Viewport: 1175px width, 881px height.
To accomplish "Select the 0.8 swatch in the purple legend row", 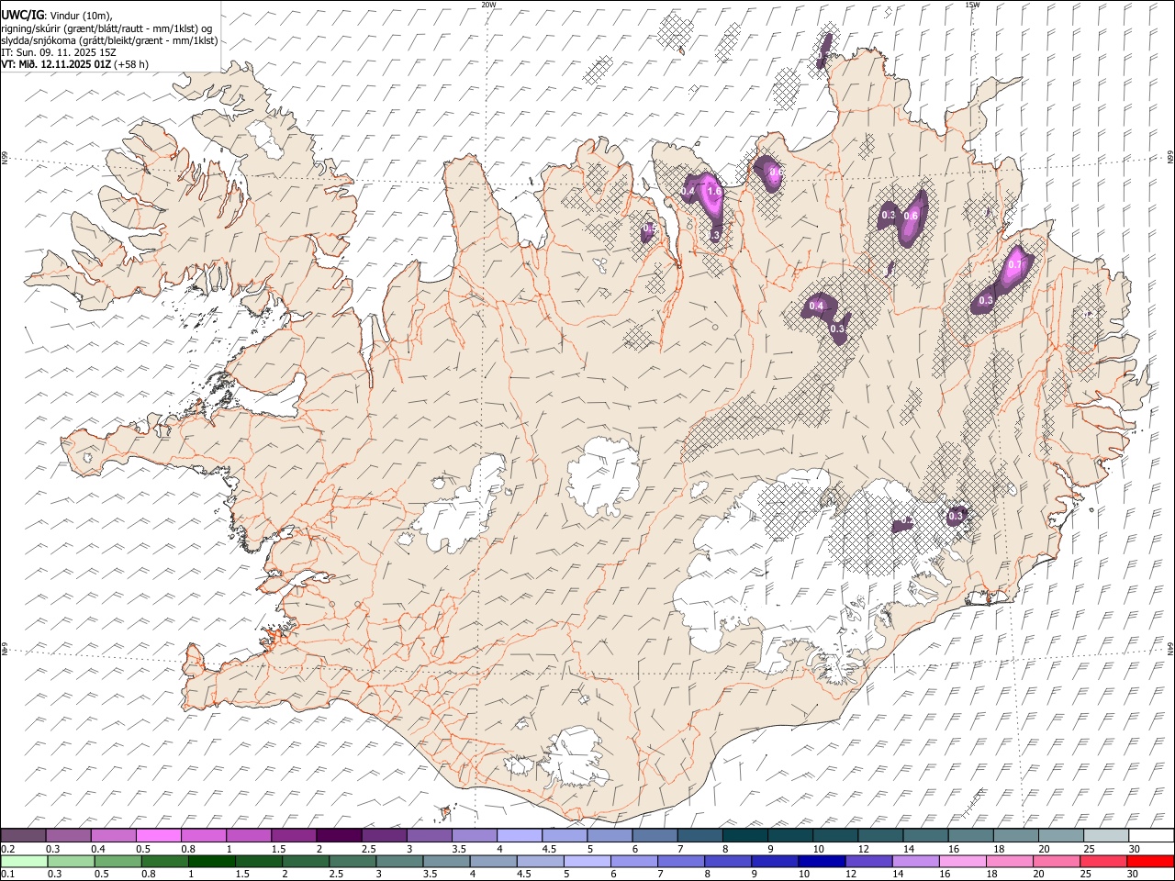I will tap(204, 835).
